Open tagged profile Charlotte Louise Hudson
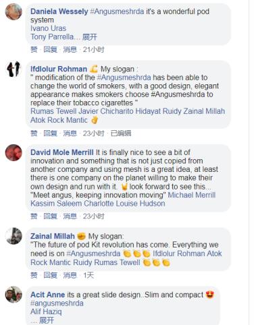Viewport: 256px width, 325px height. (124, 204)
